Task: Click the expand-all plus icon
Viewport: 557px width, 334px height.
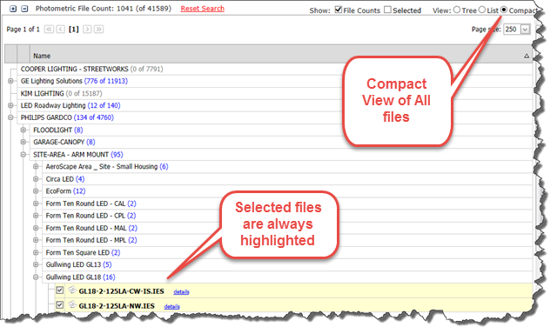Action: pyautogui.click(x=13, y=9)
